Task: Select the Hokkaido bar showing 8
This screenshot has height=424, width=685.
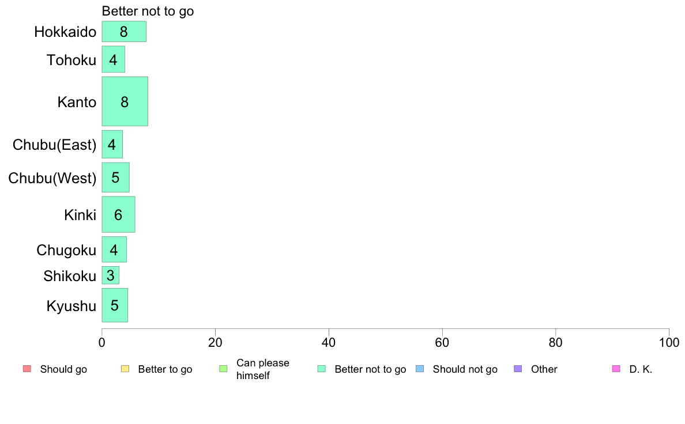Action: click(124, 32)
